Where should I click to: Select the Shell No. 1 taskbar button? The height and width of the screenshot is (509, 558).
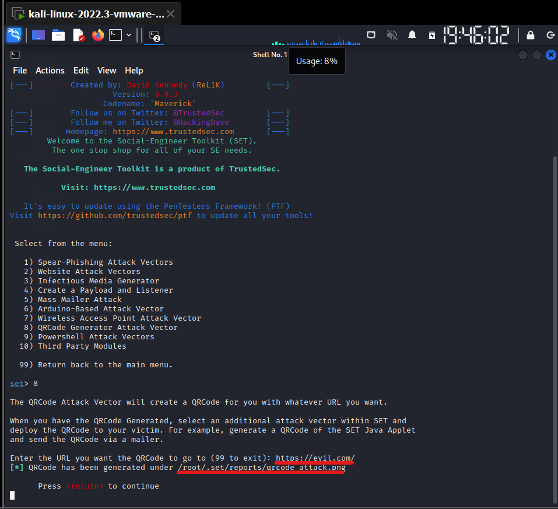click(155, 36)
